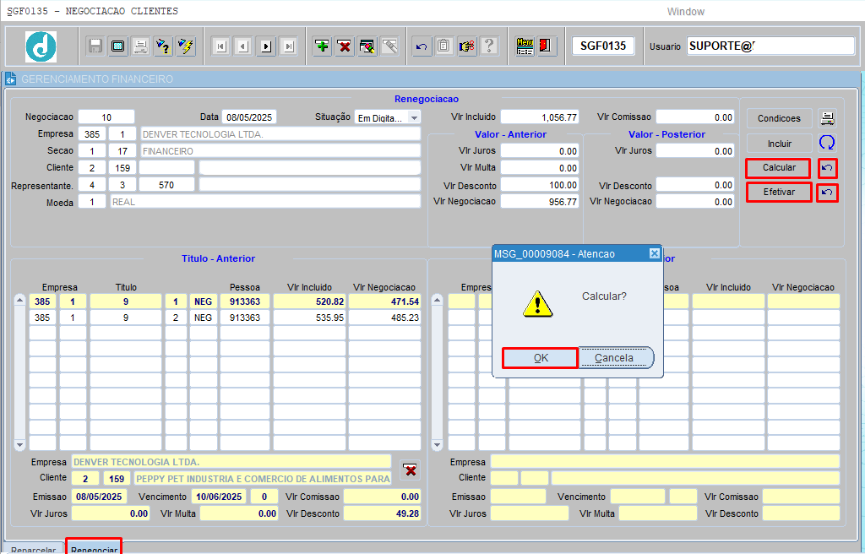Open the Window menu
This screenshot has width=865, height=554.
tap(686, 12)
